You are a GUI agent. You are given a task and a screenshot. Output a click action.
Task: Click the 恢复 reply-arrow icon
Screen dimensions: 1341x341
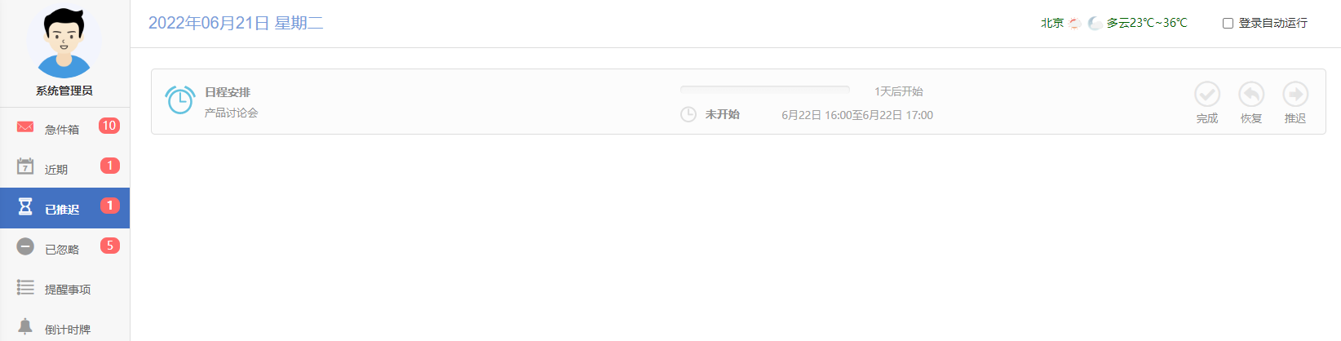[x=1251, y=95]
